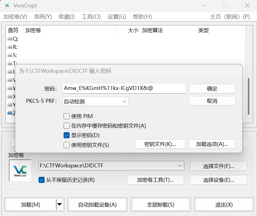Open the Mount button's dropdown arrow

[59, 204]
